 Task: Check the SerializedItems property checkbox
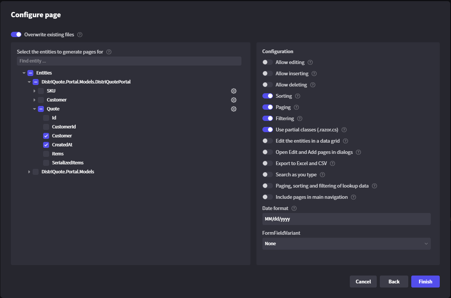(46, 163)
